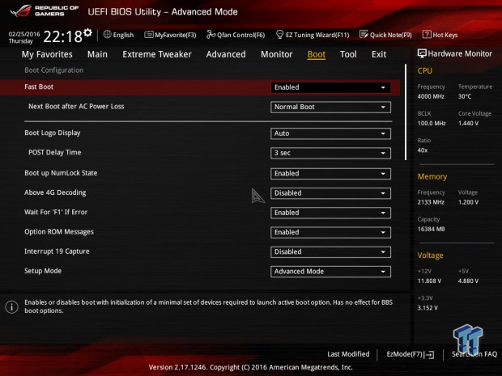This screenshot has height=376, width=502.
Task: Click the Core Voltage 1.440 V value
Action: tap(468, 123)
